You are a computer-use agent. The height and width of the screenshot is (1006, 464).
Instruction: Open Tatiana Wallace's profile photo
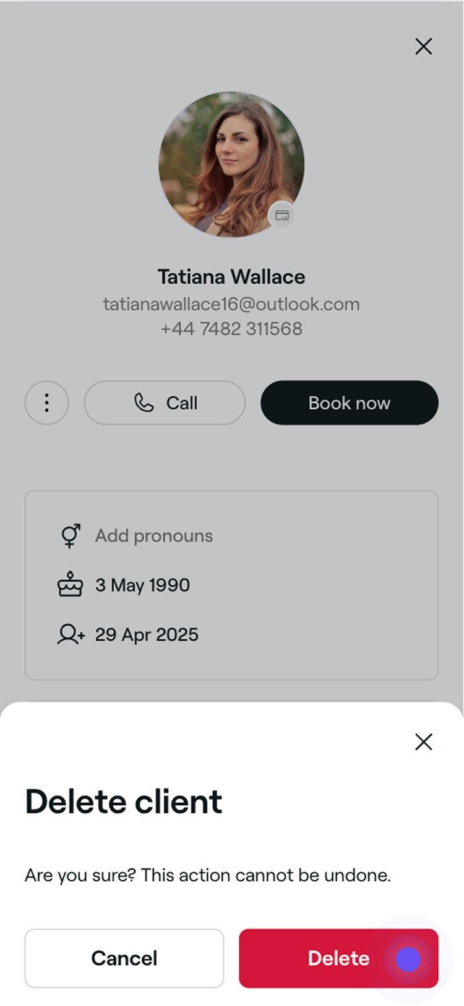(231, 164)
